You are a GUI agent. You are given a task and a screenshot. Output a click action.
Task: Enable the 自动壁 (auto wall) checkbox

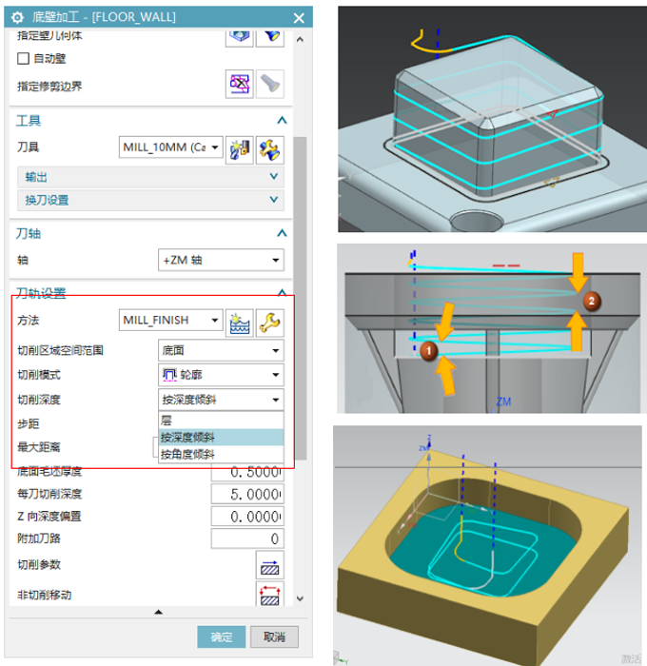pos(24,59)
